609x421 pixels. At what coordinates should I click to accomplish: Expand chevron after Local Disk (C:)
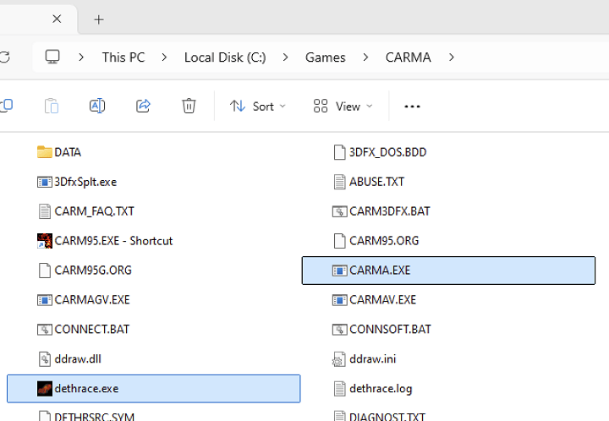coord(286,57)
